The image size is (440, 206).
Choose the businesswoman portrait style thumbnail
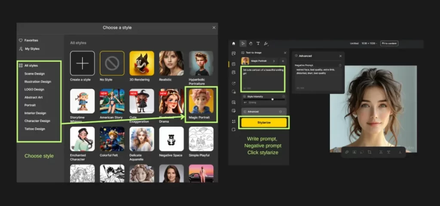pyautogui.click(x=171, y=173)
